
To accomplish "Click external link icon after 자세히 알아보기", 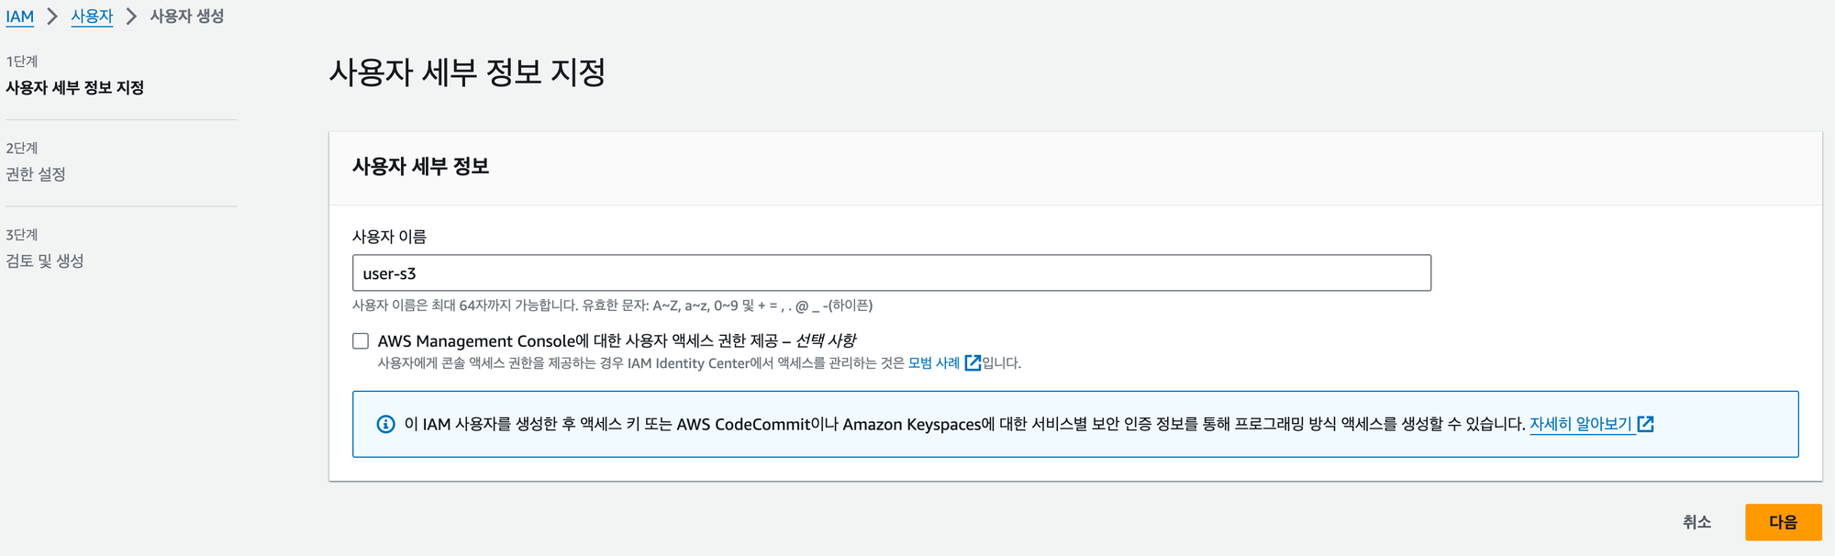I will [1646, 424].
